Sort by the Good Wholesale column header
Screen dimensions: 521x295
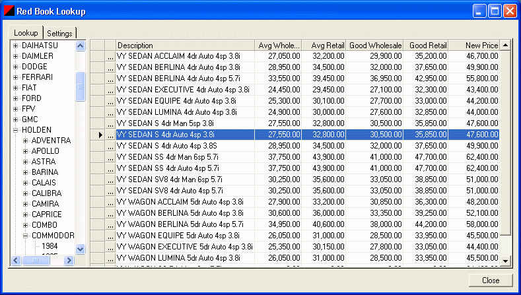(375, 45)
